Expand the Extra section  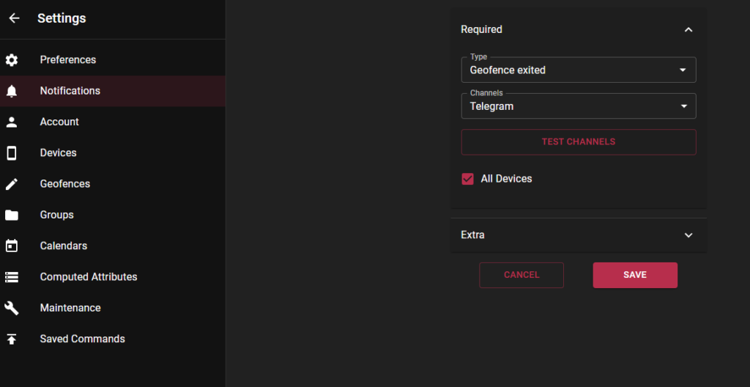579,235
